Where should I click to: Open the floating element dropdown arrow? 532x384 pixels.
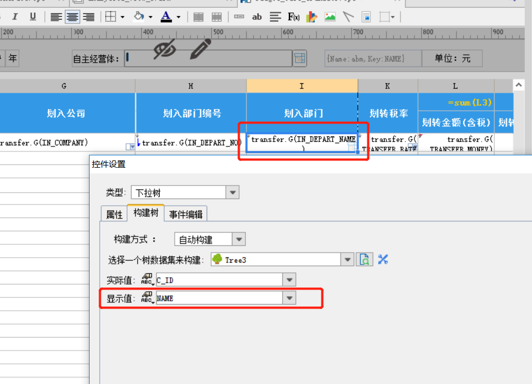click(393, 17)
